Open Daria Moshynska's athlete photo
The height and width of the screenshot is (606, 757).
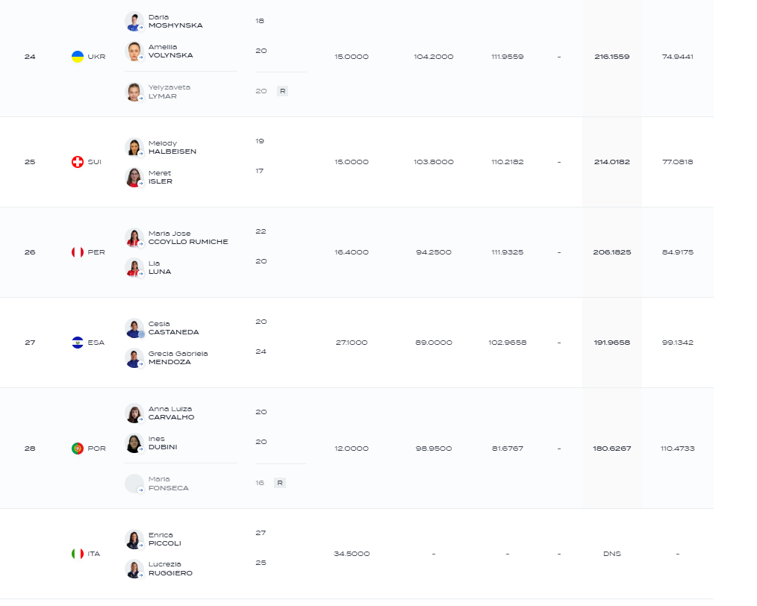coord(134,21)
